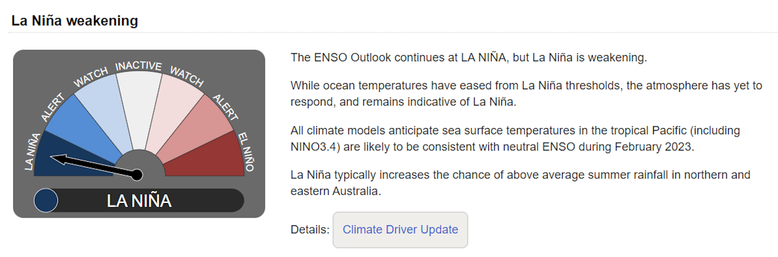Click the LA NIÑA status bar text
The width and height of the screenshot is (778, 257).
139,201
